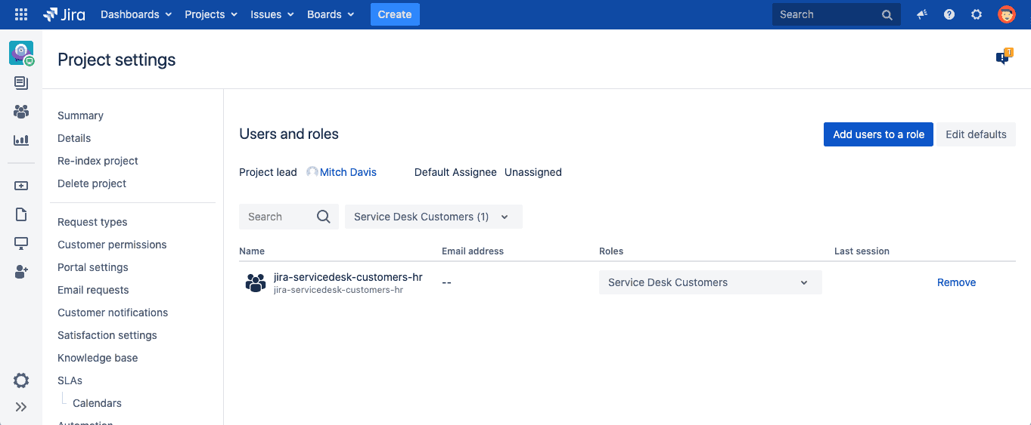Image resolution: width=1031 pixels, height=425 pixels.
Task: Open Knowledge base settings
Action: click(x=98, y=358)
